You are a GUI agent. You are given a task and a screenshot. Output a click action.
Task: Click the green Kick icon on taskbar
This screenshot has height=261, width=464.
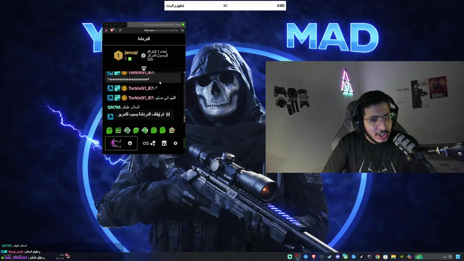click(x=290, y=257)
